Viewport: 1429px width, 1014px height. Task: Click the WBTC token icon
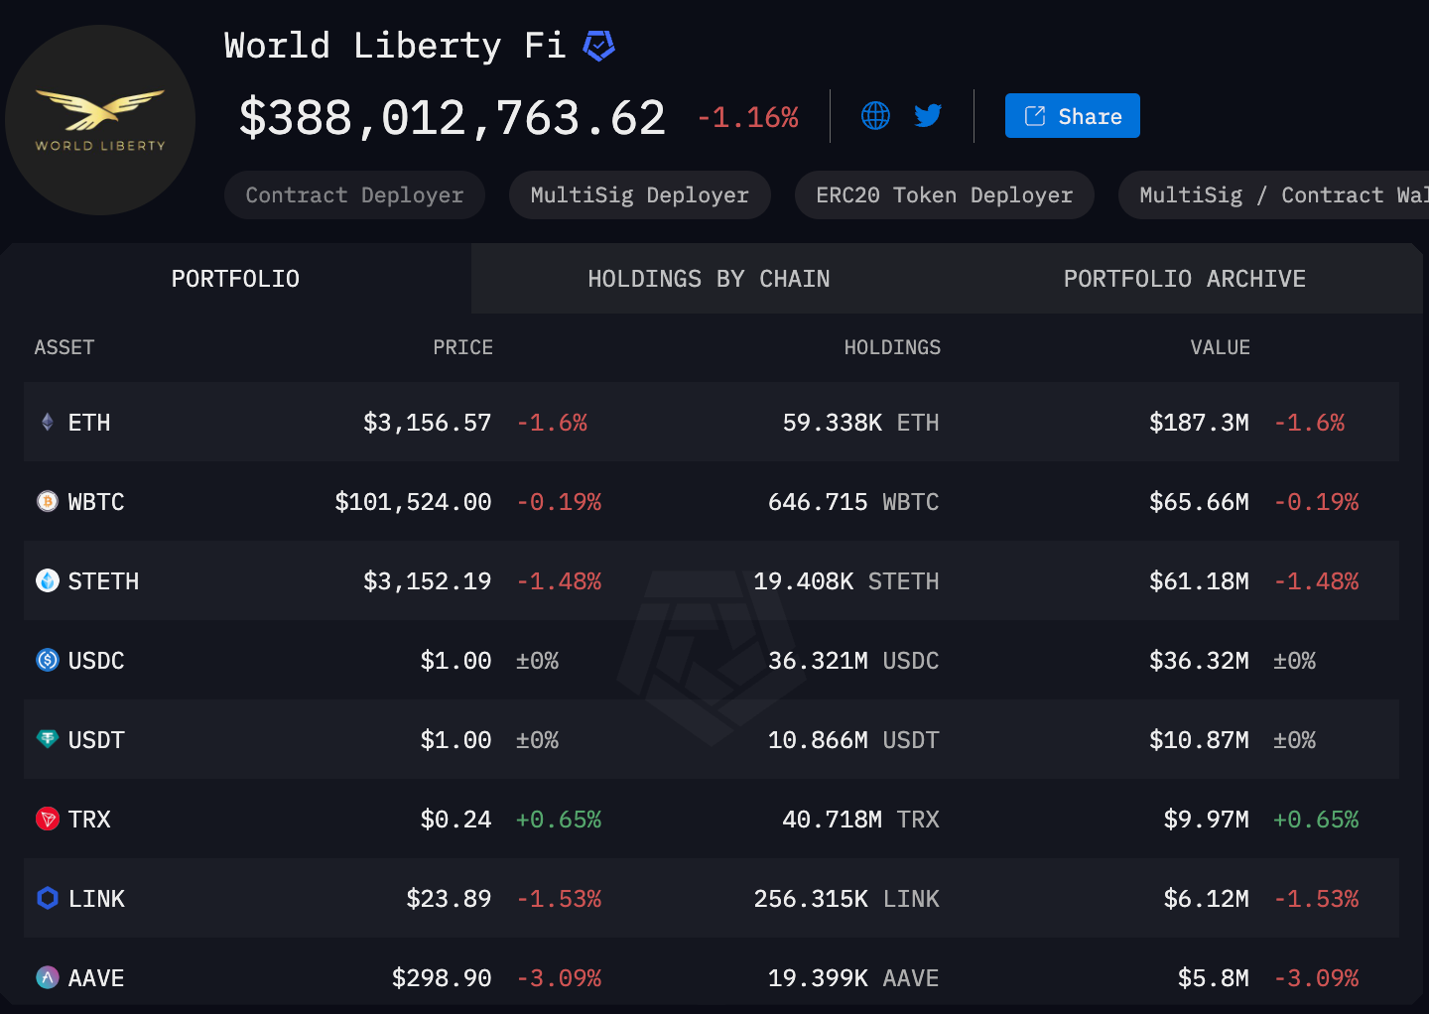point(47,501)
